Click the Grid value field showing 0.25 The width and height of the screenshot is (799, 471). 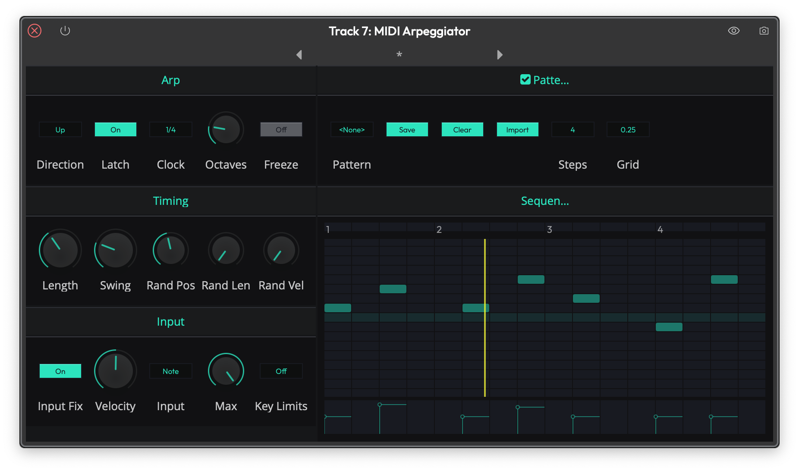(628, 129)
